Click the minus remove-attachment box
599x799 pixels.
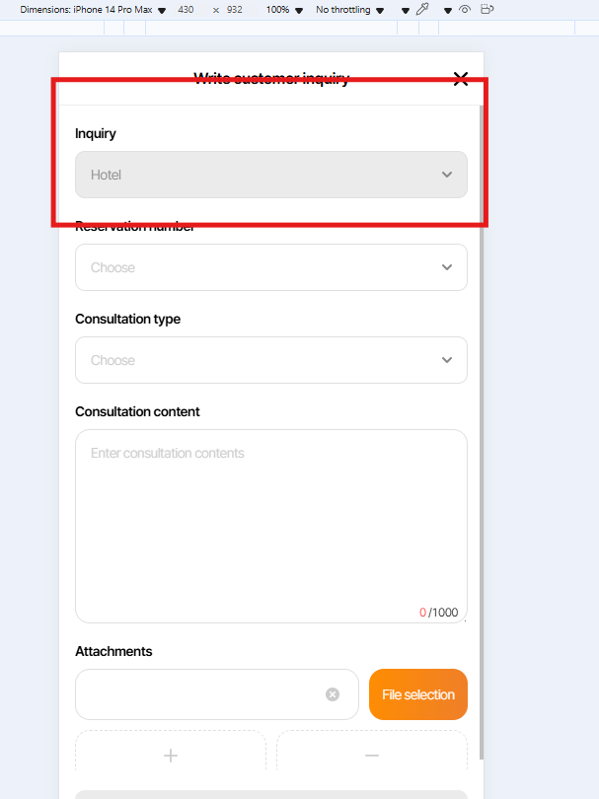(x=372, y=755)
